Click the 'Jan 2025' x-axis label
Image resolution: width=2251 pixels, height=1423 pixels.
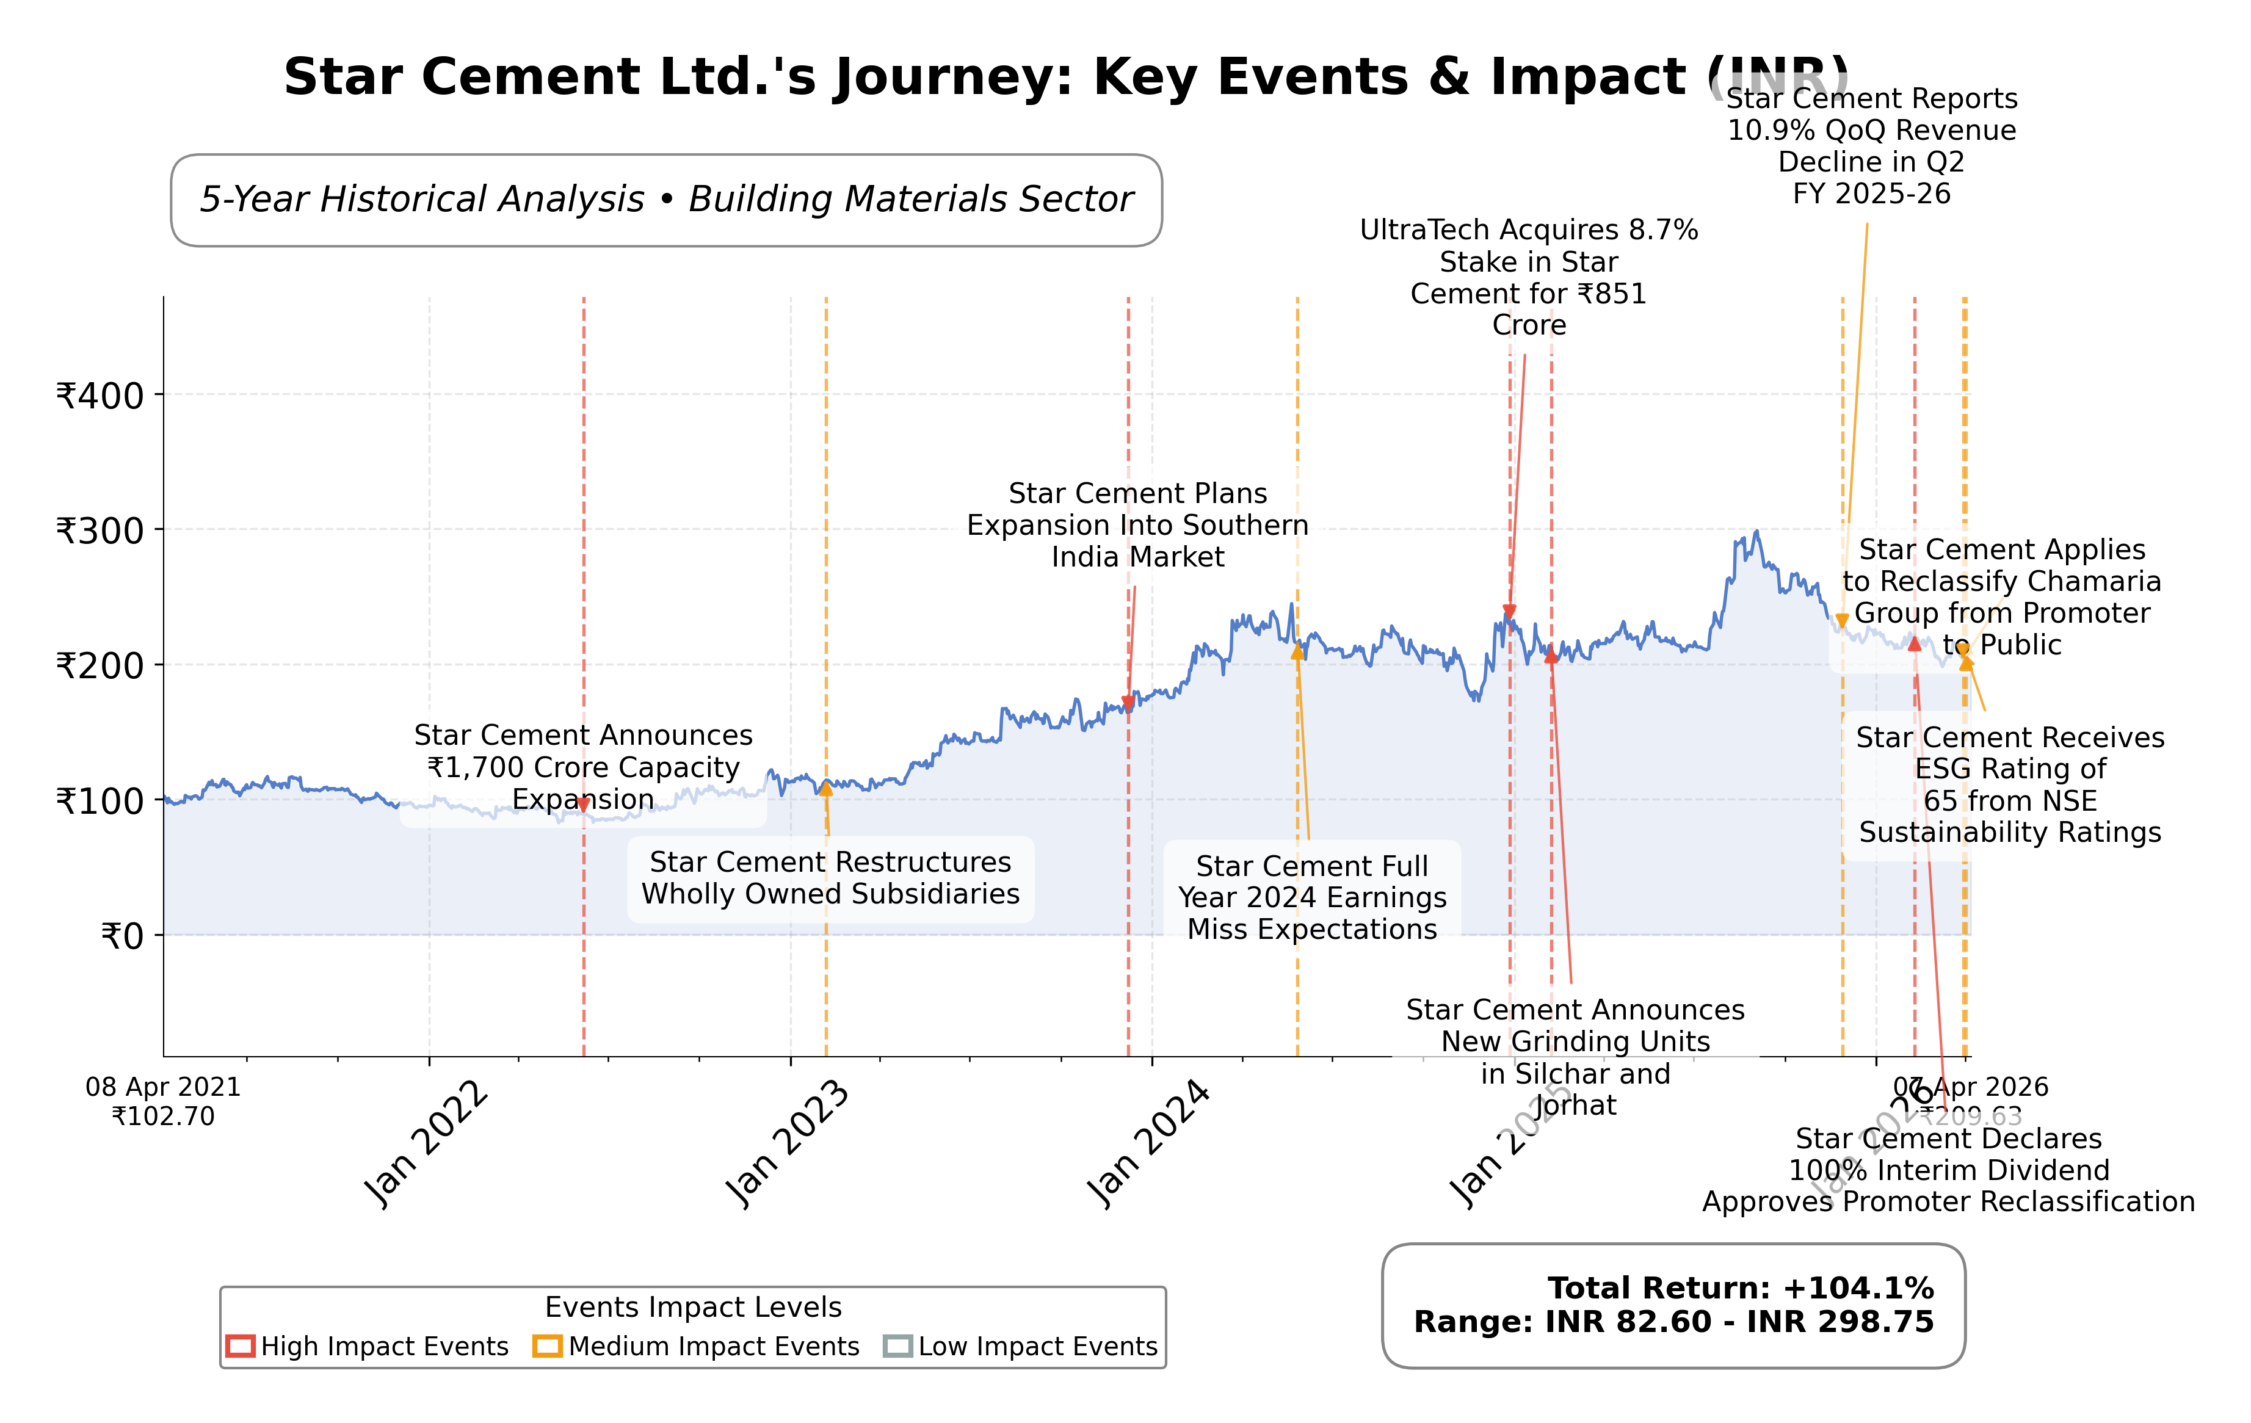coord(1510,1145)
